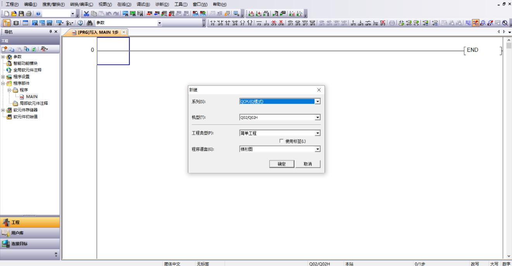512x266 pixels.
Task: Expand the 参数 tree node
Action: click(x=2, y=57)
